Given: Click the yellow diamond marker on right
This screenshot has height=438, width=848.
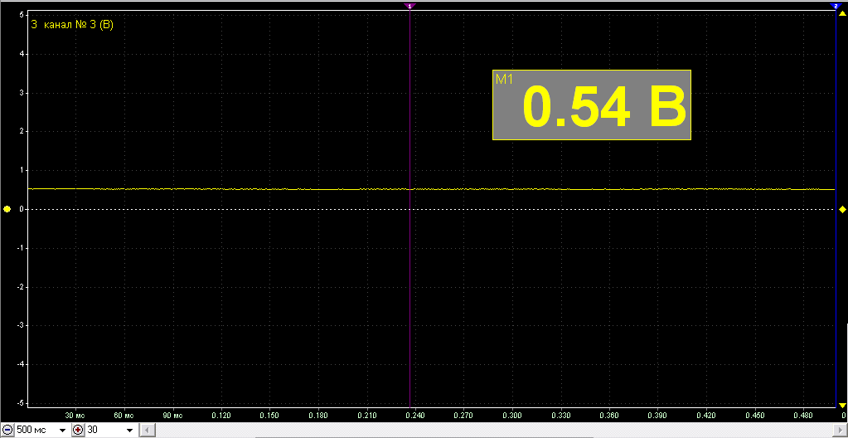Looking at the screenshot, I should click(x=842, y=210).
